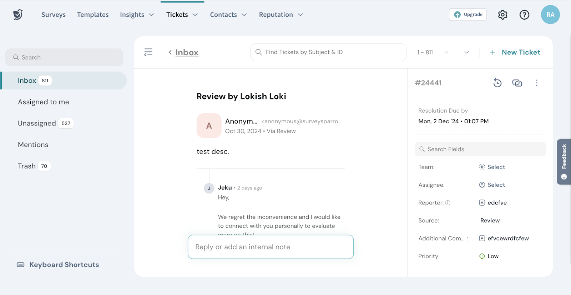View ticket history clock icon
571x295 pixels.
(x=497, y=83)
